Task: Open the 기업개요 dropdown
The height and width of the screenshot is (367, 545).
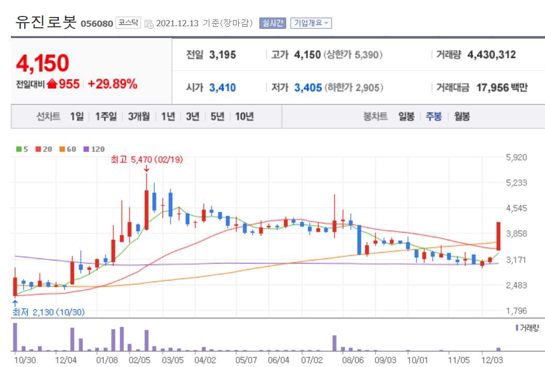Action: (x=310, y=23)
